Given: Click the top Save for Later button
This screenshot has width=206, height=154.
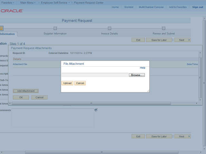Looking at the screenshot, I should pos(159,40).
